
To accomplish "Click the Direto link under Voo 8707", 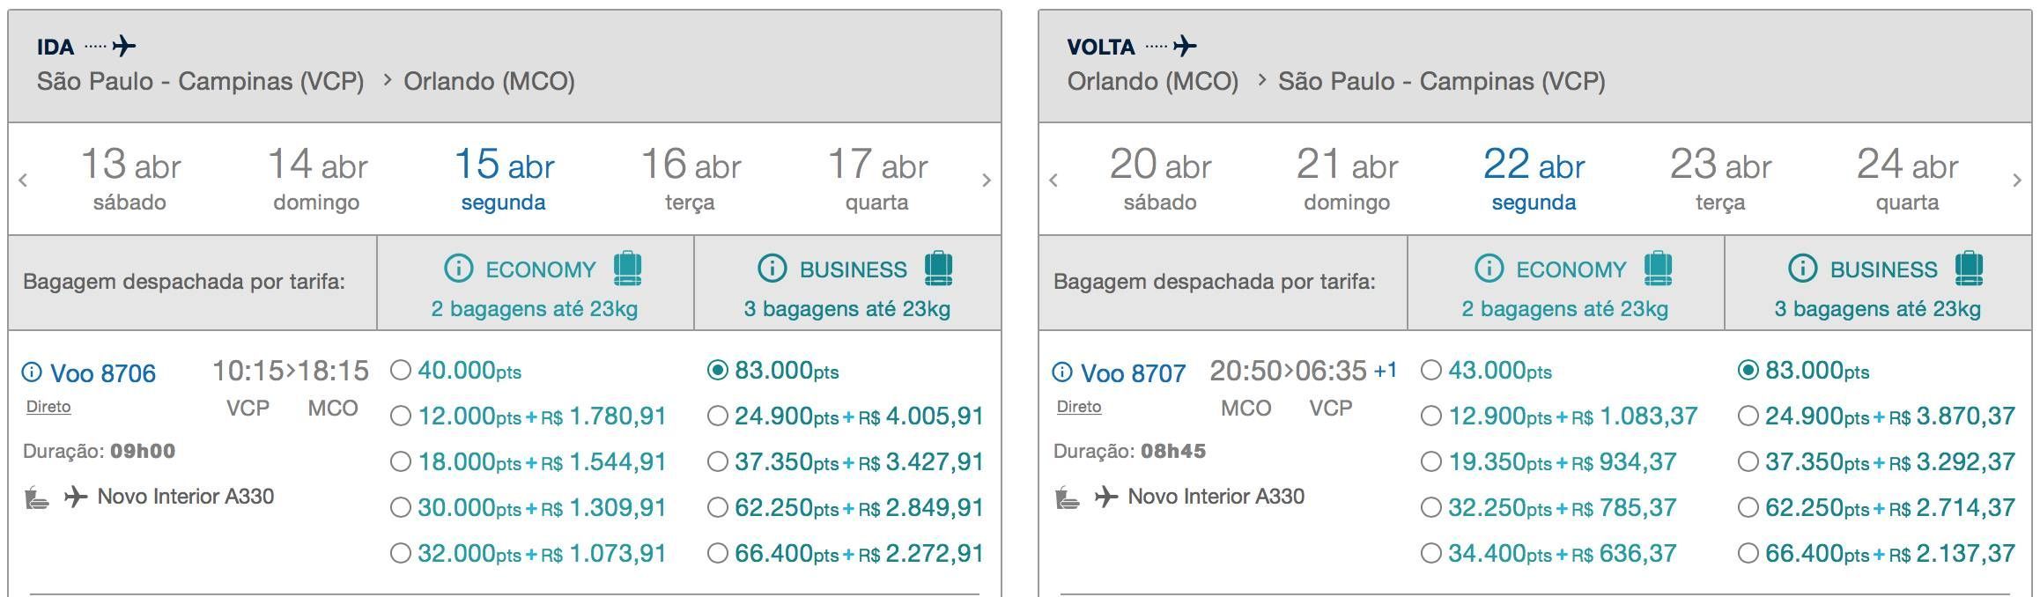I will click(1079, 407).
